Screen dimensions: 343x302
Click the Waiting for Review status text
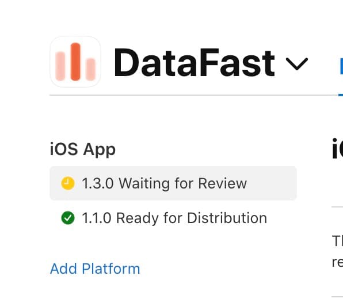[183, 183]
